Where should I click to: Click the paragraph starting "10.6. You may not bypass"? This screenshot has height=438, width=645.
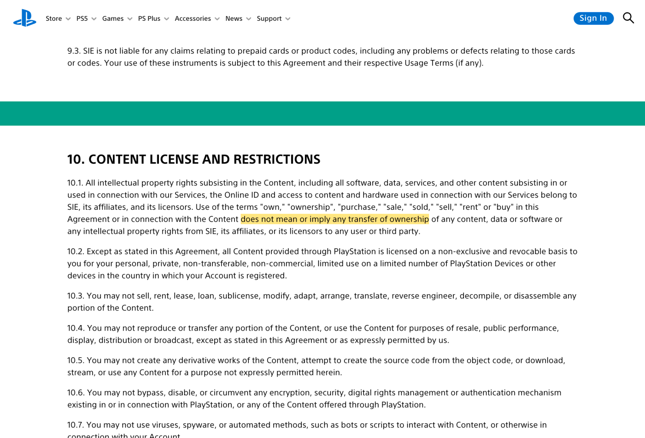point(314,398)
